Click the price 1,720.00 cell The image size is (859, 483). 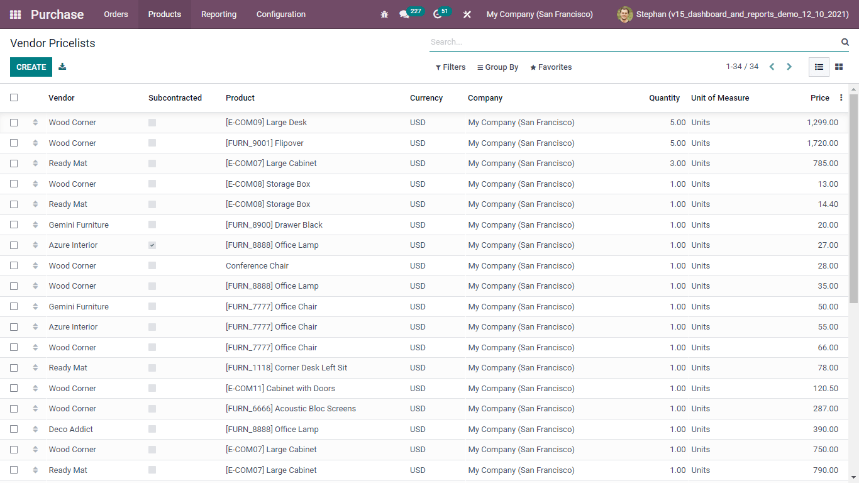pos(823,143)
